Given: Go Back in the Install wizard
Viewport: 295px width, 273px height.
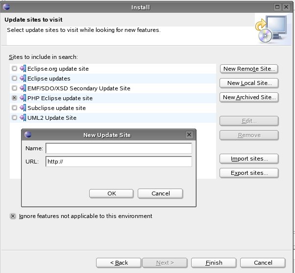Looking at the screenshot, I should [x=119, y=263].
